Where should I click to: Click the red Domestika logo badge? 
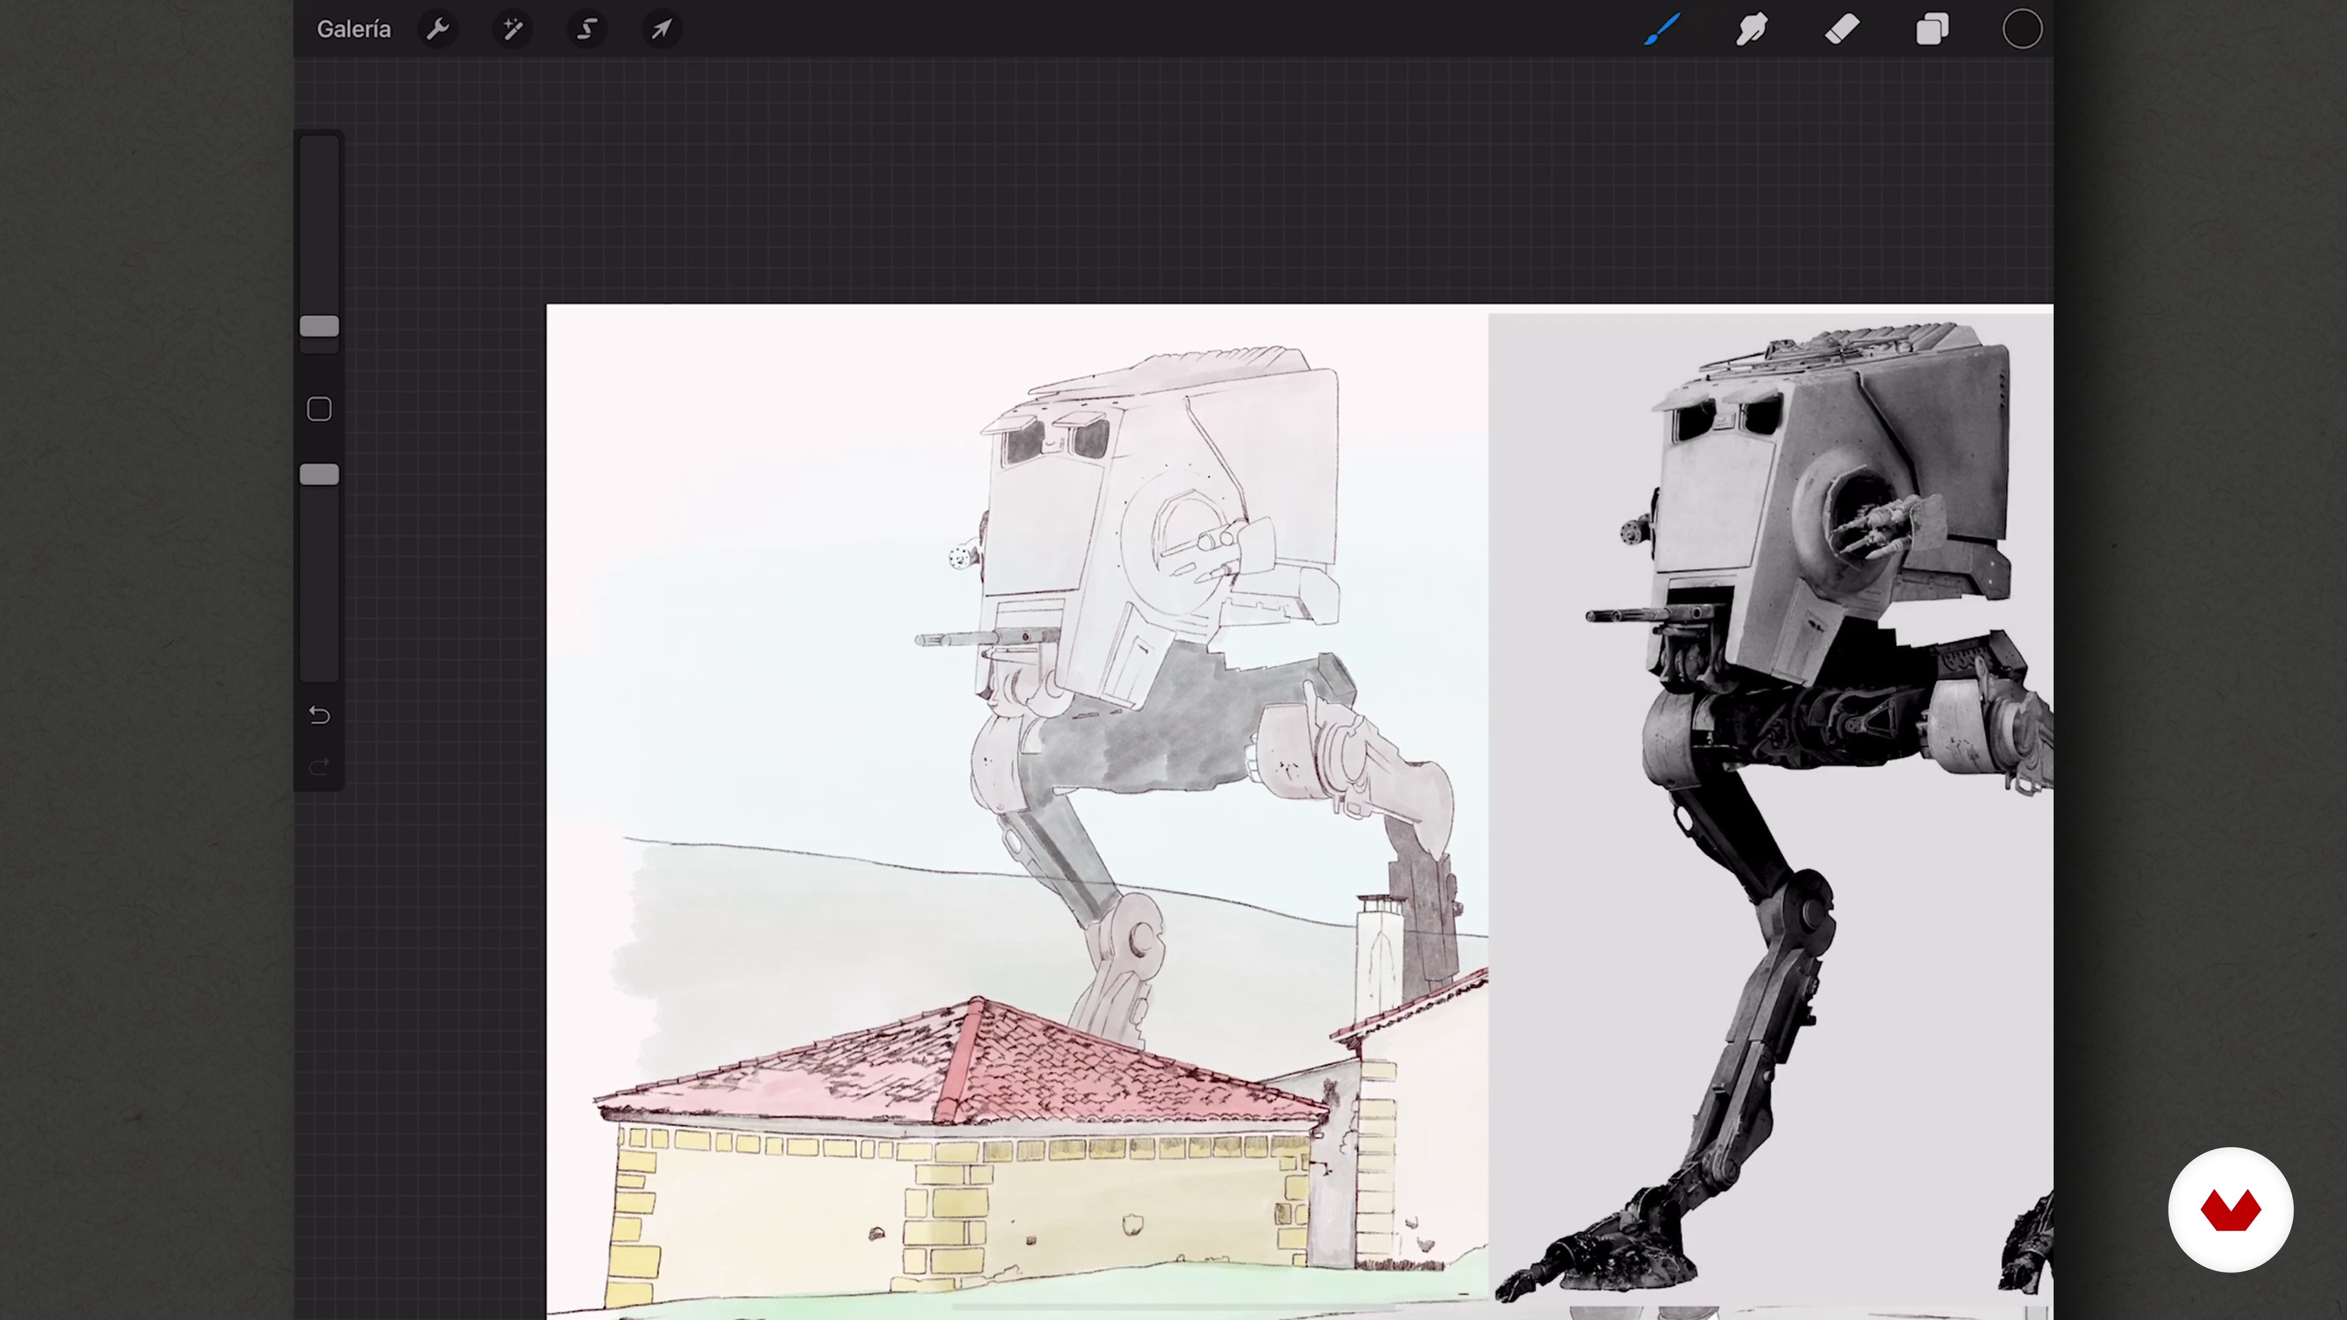click(x=2230, y=1210)
